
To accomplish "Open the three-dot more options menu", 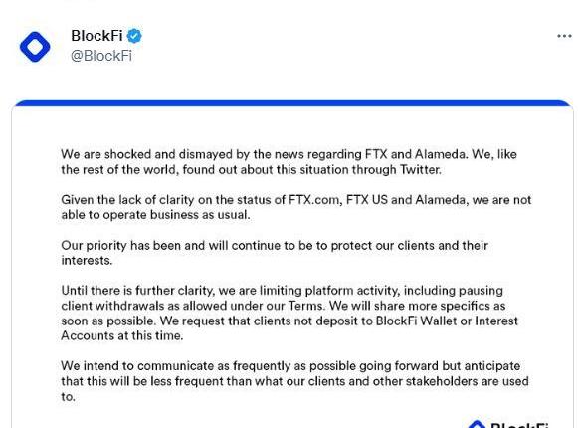I will click(x=564, y=36).
